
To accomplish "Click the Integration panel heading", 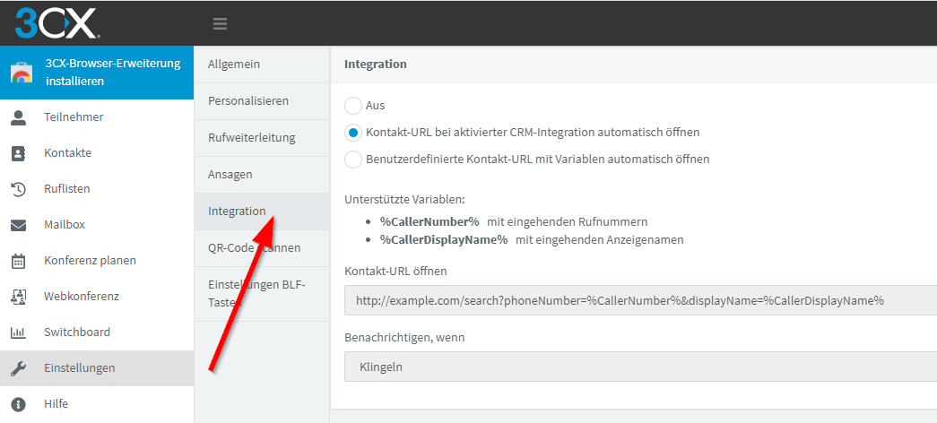I will [376, 64].
